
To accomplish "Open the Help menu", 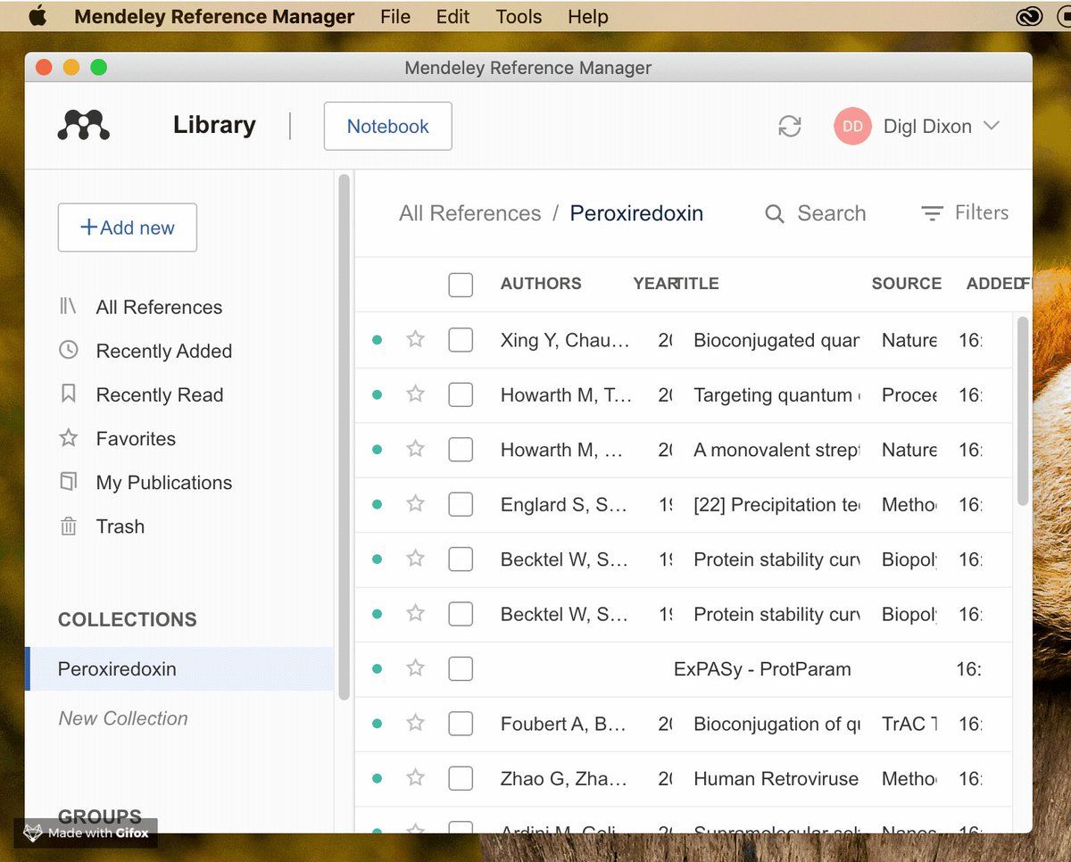I will [588, 16].
